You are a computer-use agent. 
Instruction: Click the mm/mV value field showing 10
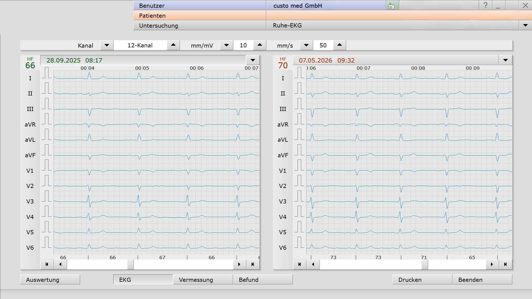[x=243, y=45]
